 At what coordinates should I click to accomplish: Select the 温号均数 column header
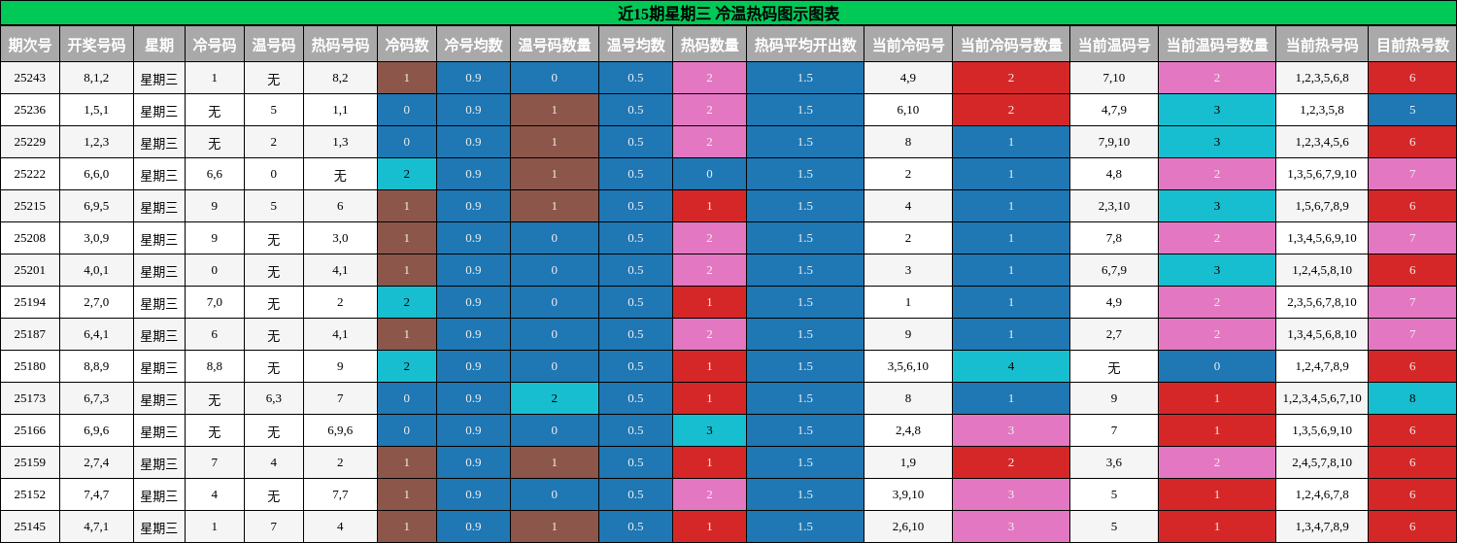(635, 44)
